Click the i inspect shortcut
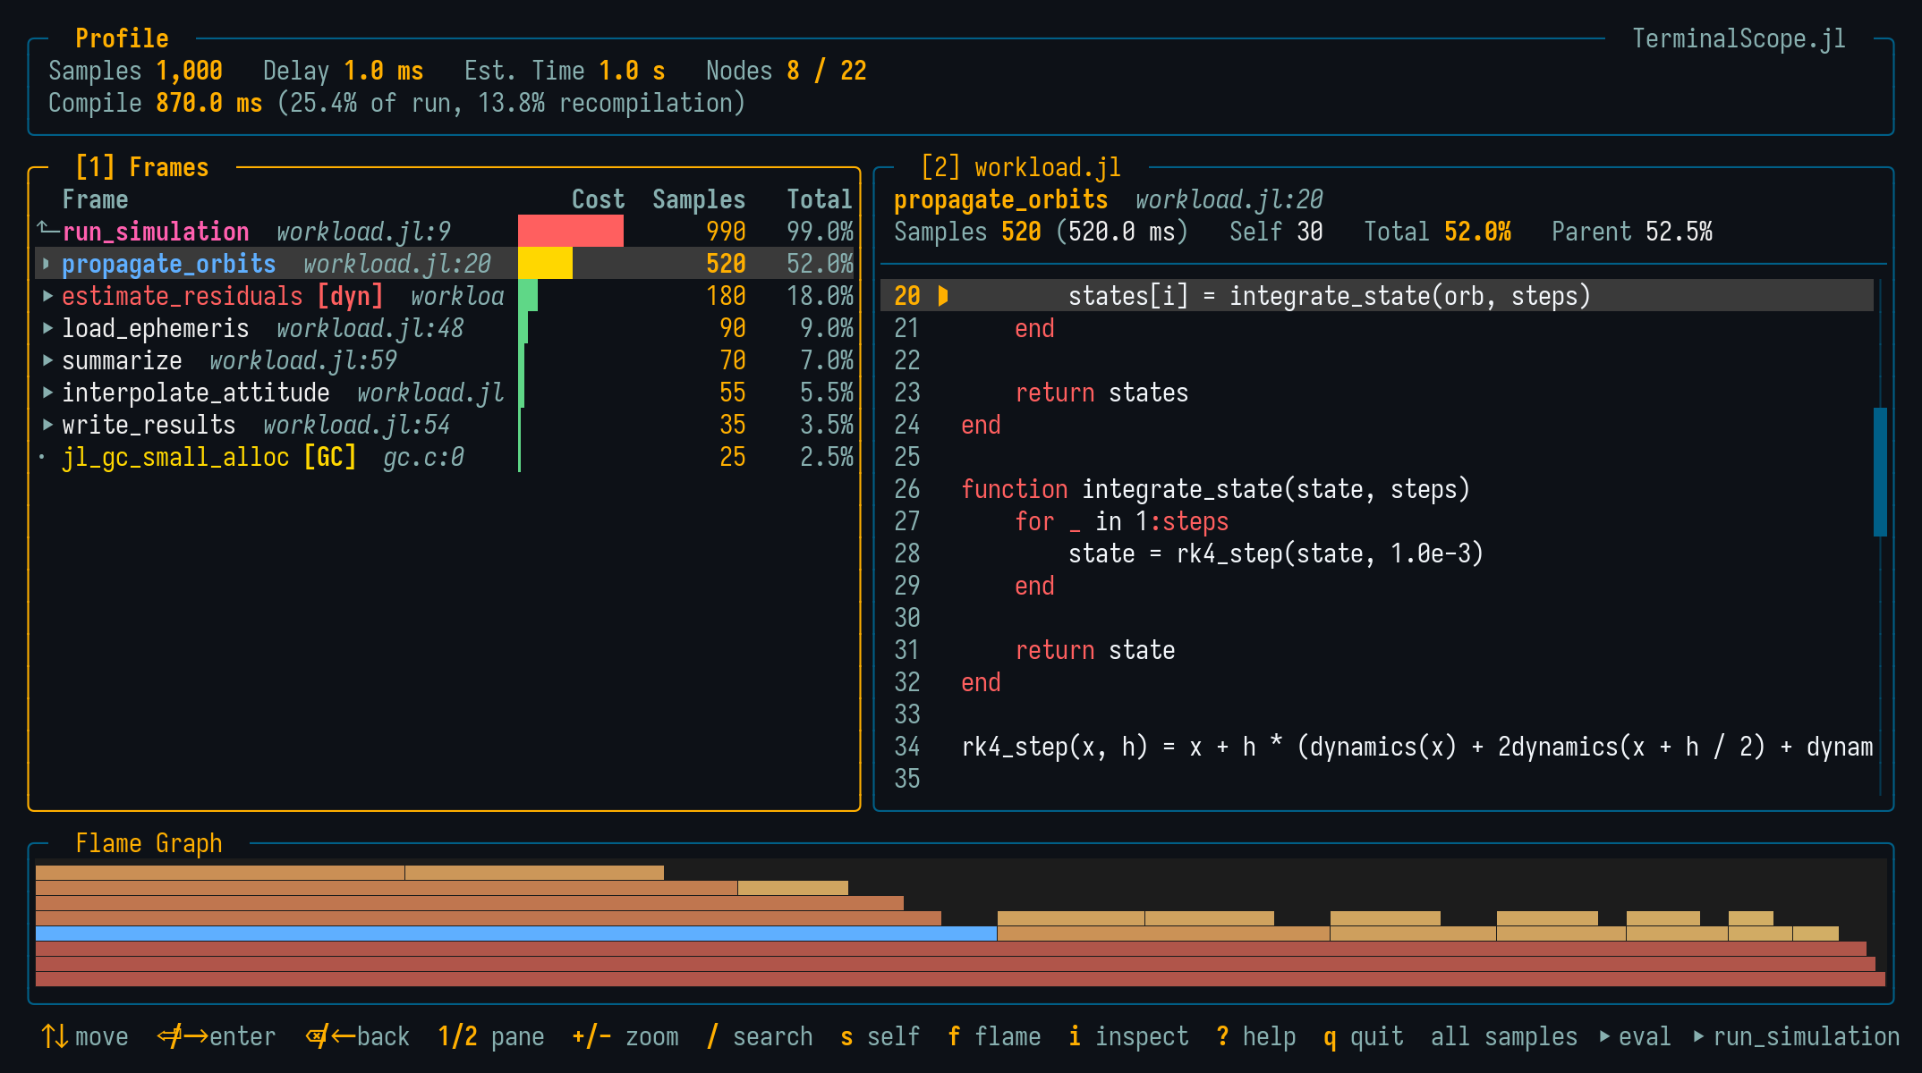The width and height of the screenshot is (1922, 1073). 1128,1036
